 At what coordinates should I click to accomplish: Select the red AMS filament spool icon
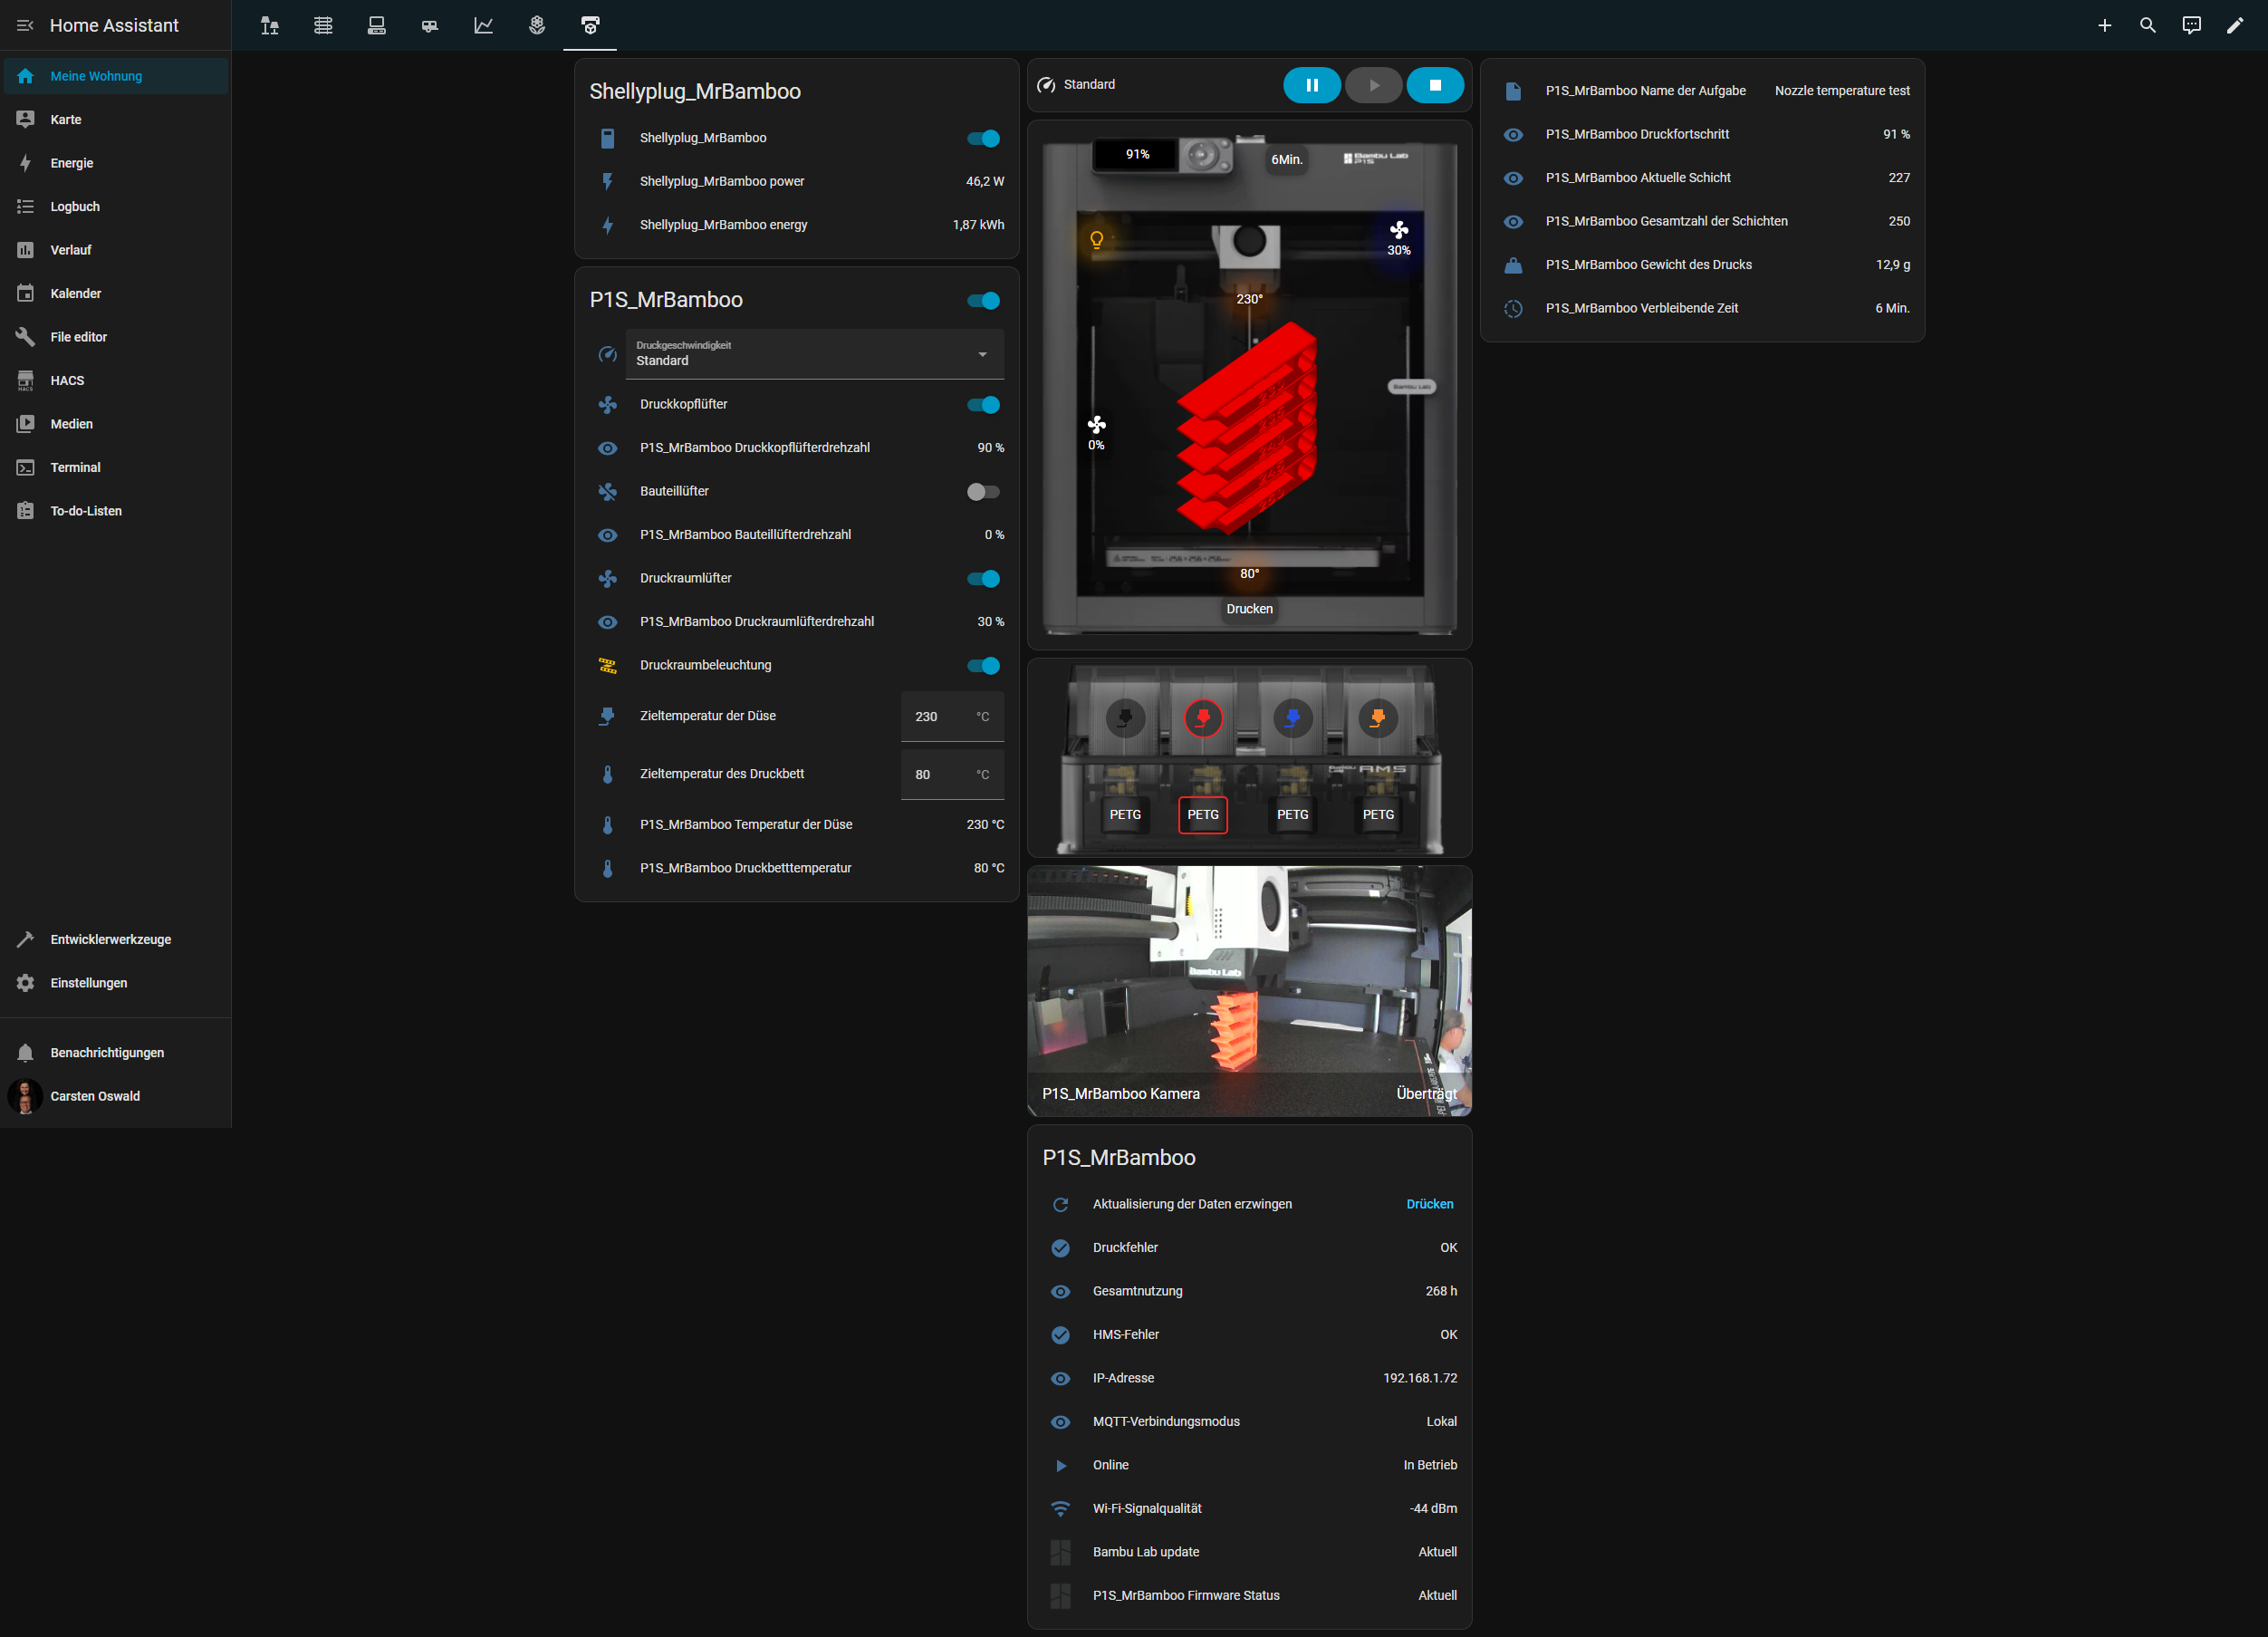pos(1202,717)
